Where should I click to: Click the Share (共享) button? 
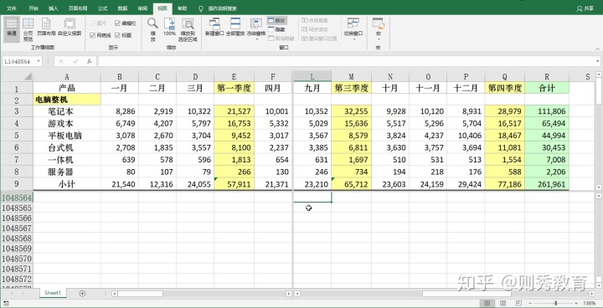pyautogui.click(x=585, y=8)
